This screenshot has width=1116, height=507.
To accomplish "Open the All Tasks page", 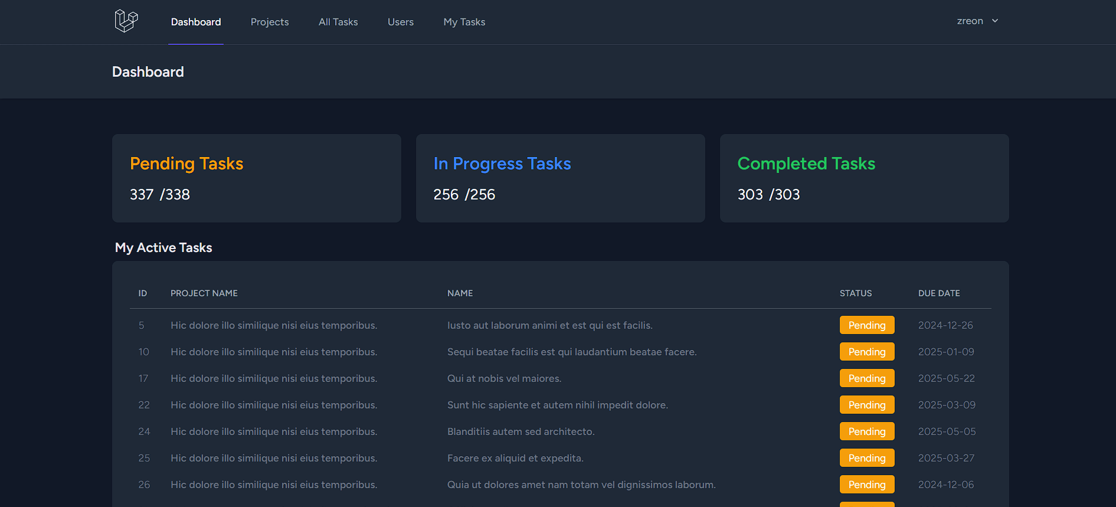I will click(338, 22).
